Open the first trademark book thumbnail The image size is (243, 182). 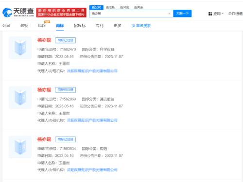coord(20,48)
